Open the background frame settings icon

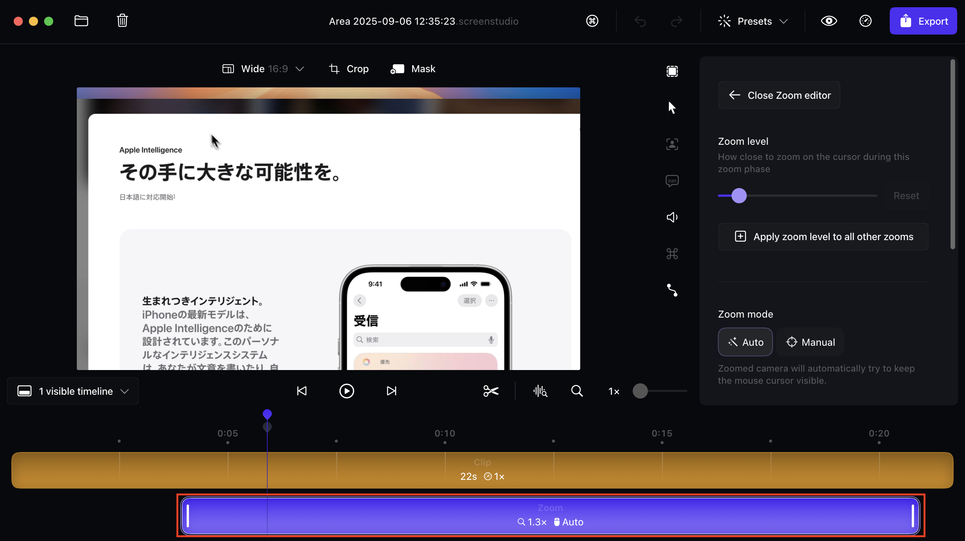point(672,71)
